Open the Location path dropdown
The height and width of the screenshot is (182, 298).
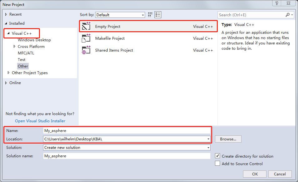pyautogui.click(x=208, y=139)
